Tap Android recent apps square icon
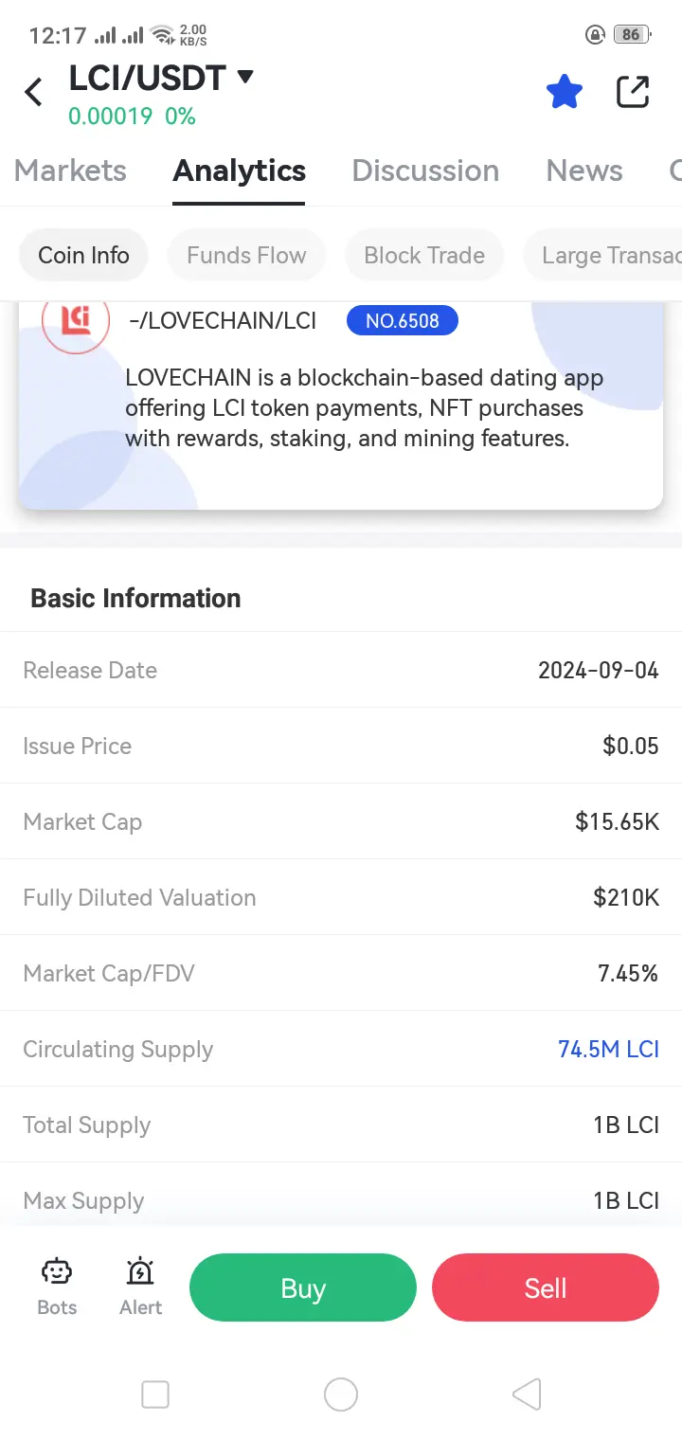 (155, 1395)
